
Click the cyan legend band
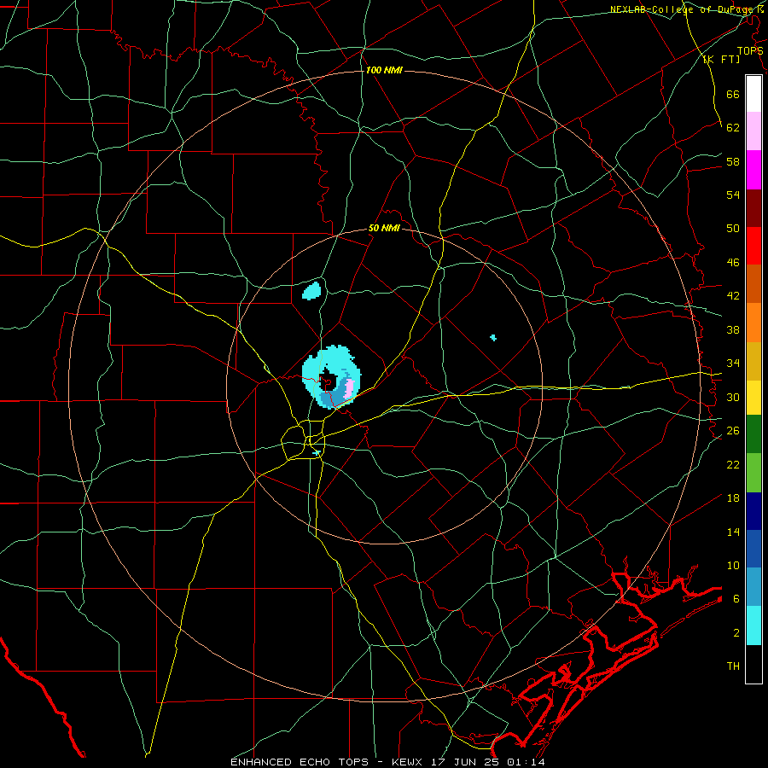(x=753, y=625)
